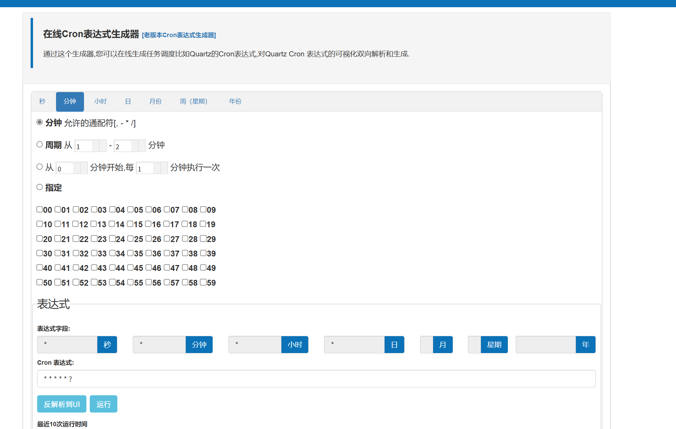
Task: Open the 老版本Cron表达式生成器 link
Action: coord(179,35)
